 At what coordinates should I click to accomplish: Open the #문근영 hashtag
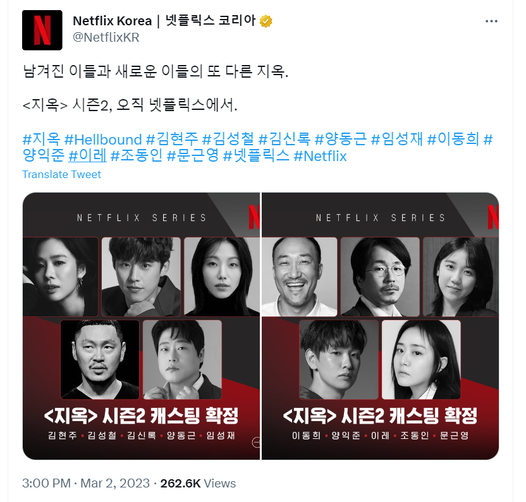(193, 156)
